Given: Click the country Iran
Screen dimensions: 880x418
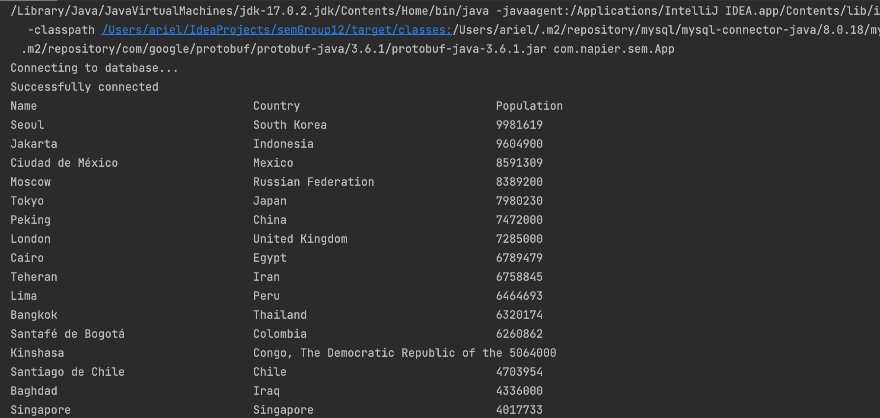Looking at the screenshot, I should (267, 277).
